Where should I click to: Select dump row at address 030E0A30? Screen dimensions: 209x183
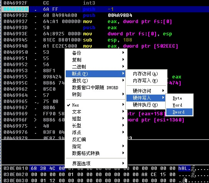coord(105,180)
